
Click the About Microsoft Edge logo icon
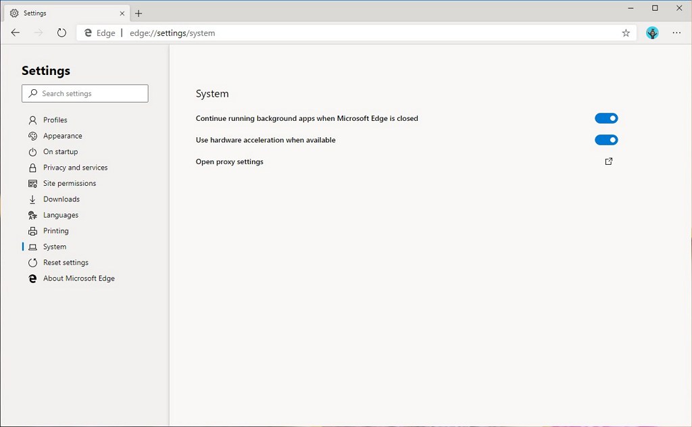click(32, 278)
